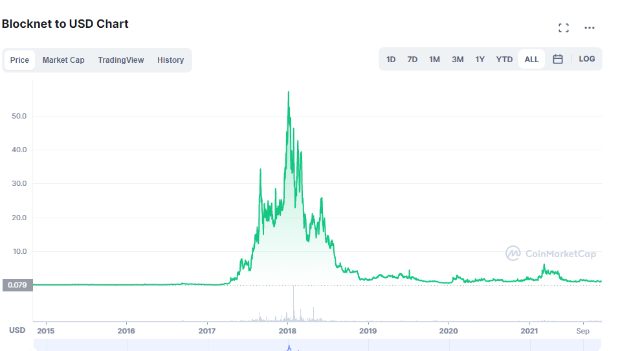This screenshot has height=351, width=620.
Task: Select the 1D time range
Action: click(x=391, y=60)
